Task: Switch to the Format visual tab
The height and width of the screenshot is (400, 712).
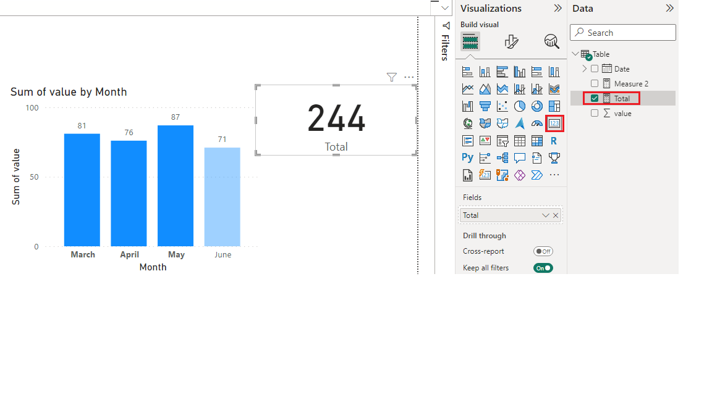Action: pos(511,42)
